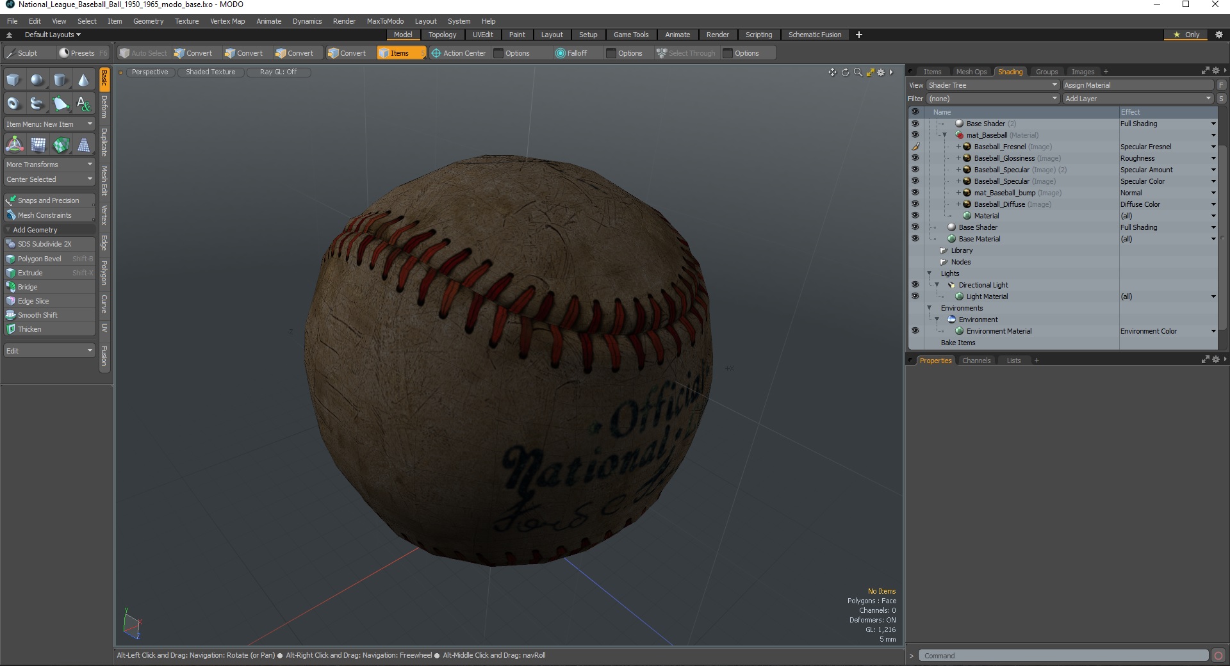
Task: Open Item Menu: New Item dropdown
Action: coord(49,124)
